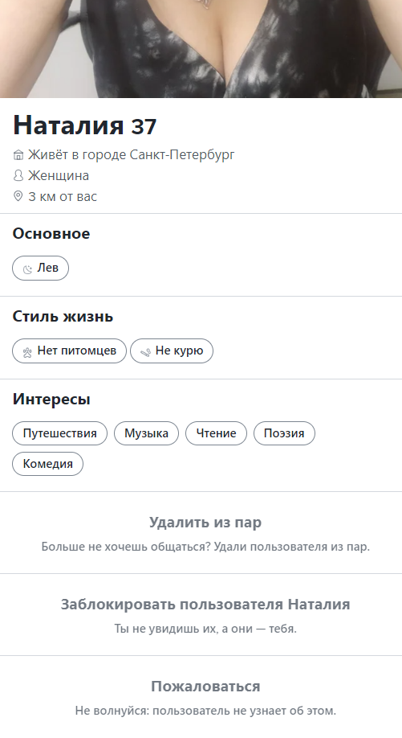Select the Лев zodiac chip
402x738 pixels.
[40, 269]
